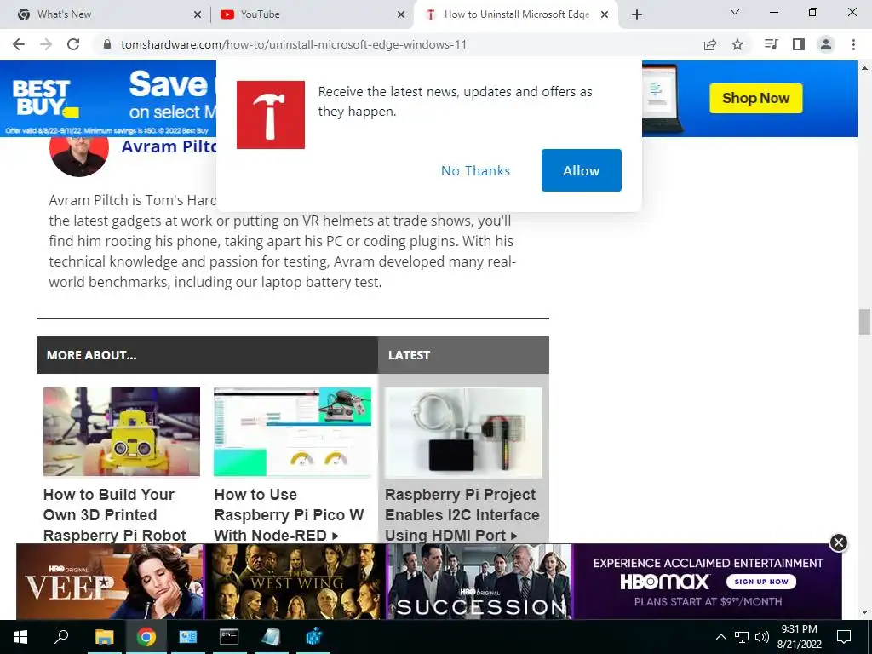The image size is (872, 654).
Task: Open File Explorer from taskbar
Action: pyautogui.click(x=104, y=637)
